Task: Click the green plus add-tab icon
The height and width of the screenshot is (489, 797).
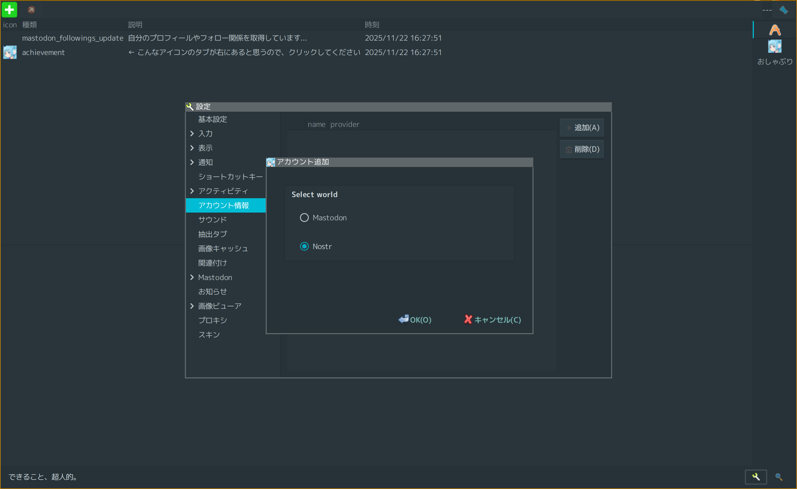Action: [x=9, y=10]
